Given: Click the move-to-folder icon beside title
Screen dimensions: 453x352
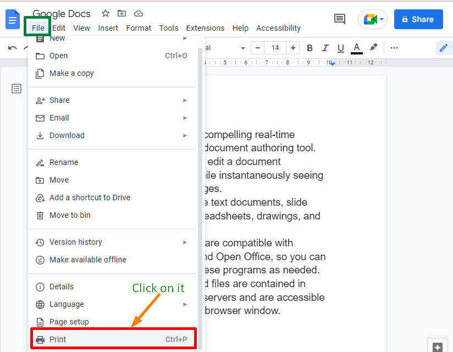Looking at the screenshot, I should coord(121,13).
